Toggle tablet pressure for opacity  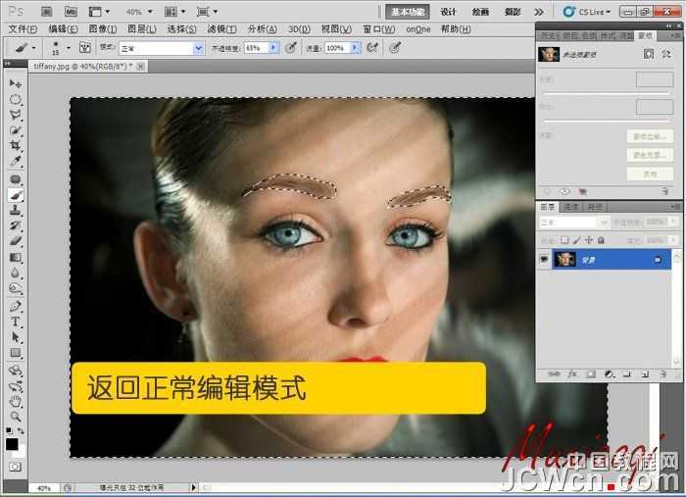click(x=291, y=47)
